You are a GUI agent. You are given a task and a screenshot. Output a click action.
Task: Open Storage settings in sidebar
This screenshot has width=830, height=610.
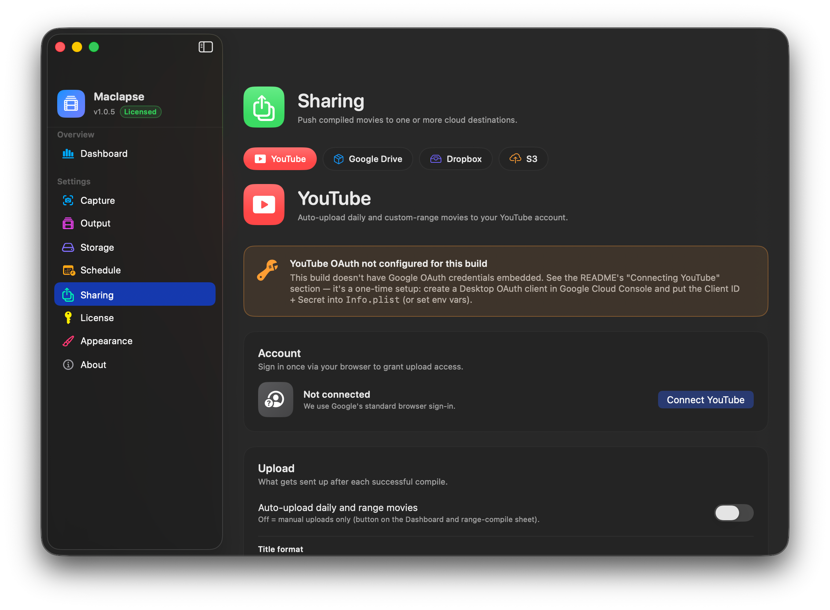135,247
